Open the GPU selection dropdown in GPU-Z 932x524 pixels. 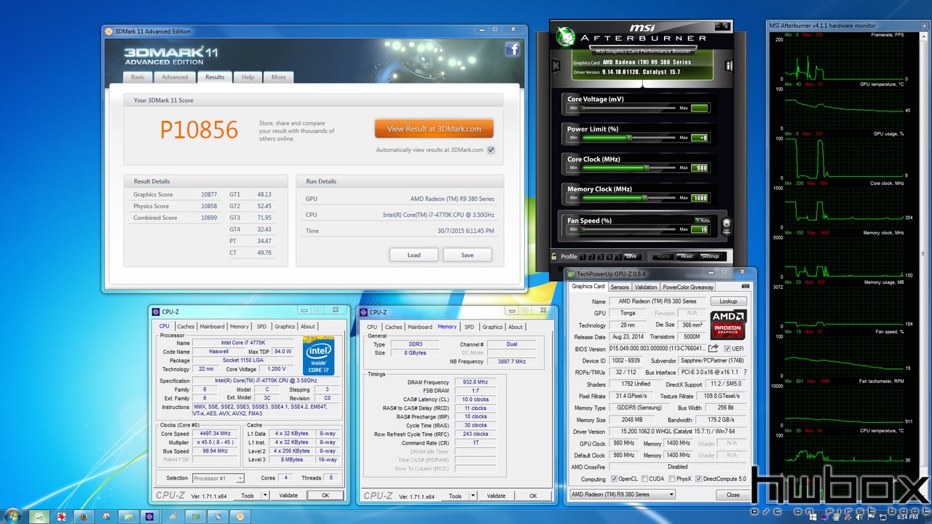(x=623, y=494)
